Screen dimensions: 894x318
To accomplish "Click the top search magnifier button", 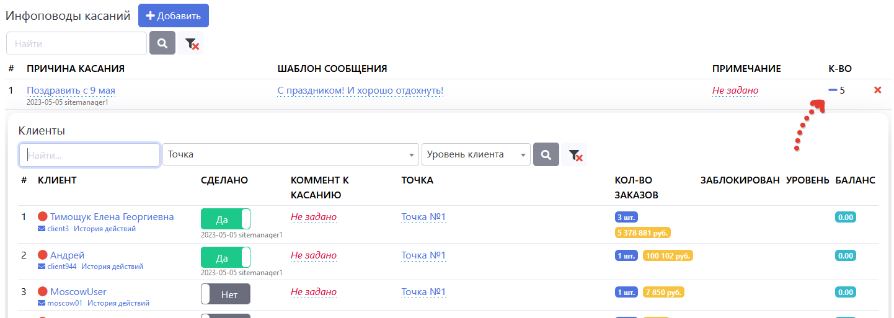I will point(162,43).
